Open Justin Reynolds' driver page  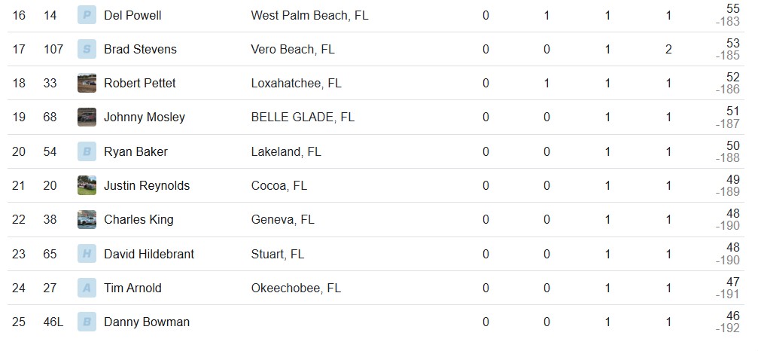point(147,185)
